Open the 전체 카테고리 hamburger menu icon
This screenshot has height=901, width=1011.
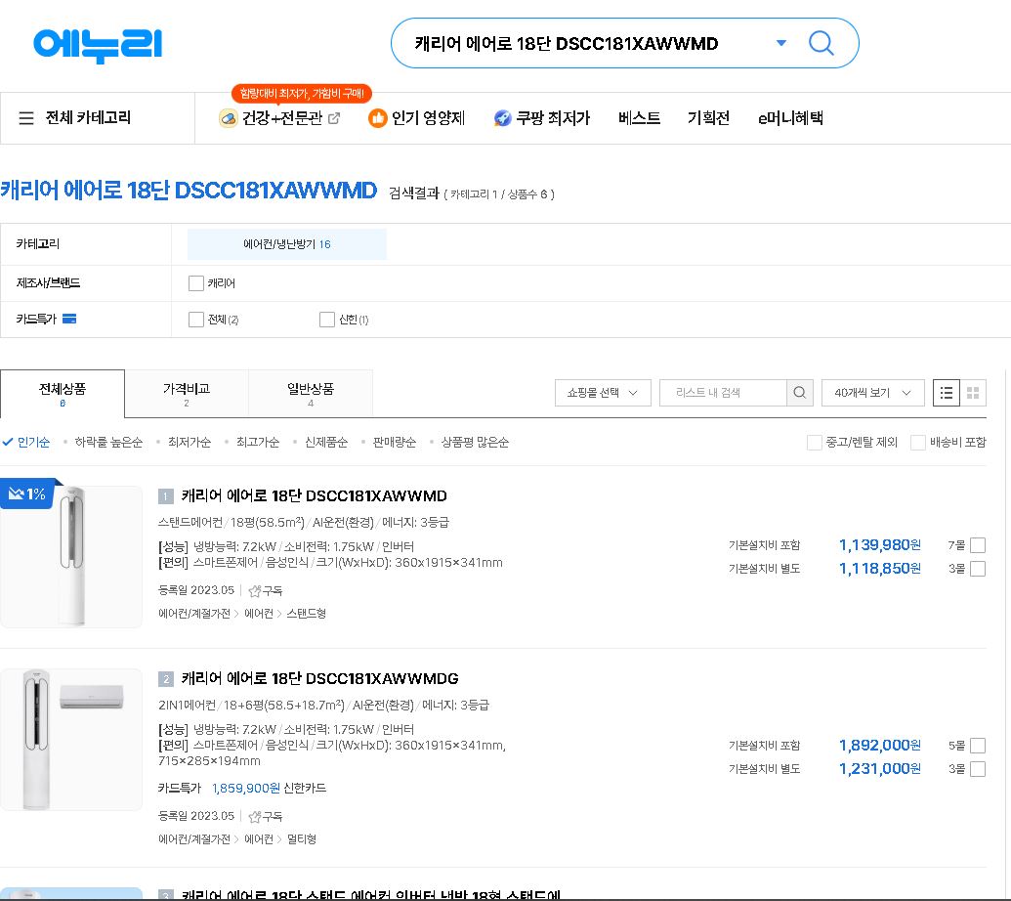point(25,118)
